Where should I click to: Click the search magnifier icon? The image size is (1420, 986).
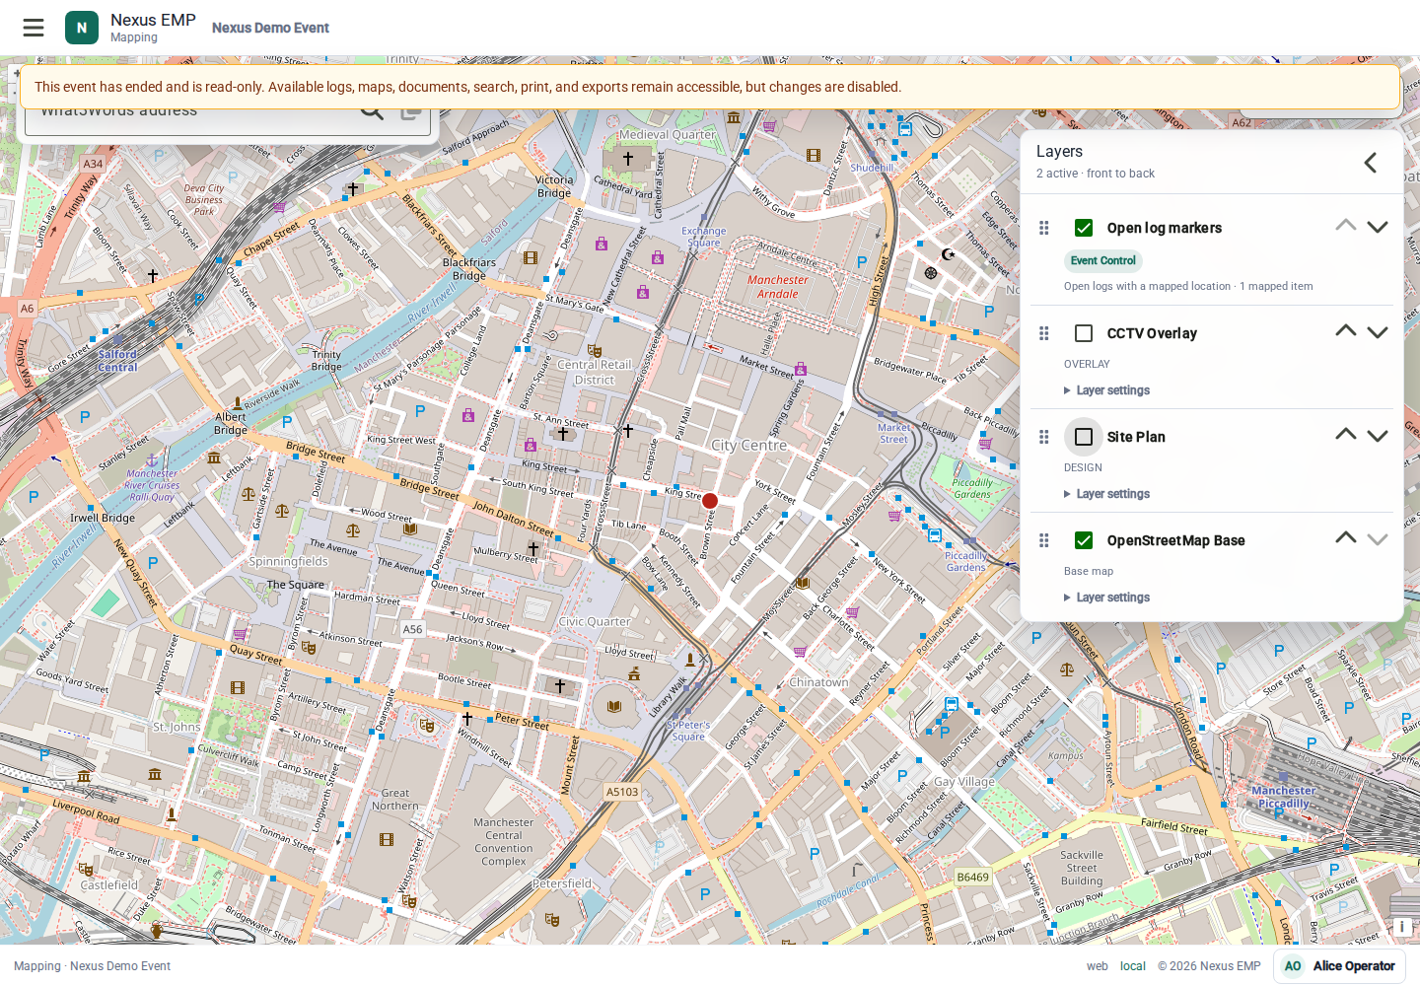(372, 110)
